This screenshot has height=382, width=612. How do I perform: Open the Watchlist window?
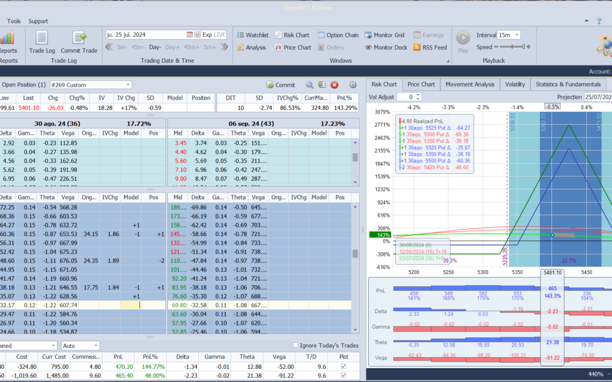pos(252,35)
